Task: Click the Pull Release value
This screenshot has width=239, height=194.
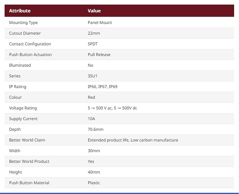Action: tap(99, 55)
